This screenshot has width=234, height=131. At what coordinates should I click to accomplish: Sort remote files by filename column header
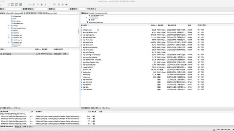tap(114, 25)
